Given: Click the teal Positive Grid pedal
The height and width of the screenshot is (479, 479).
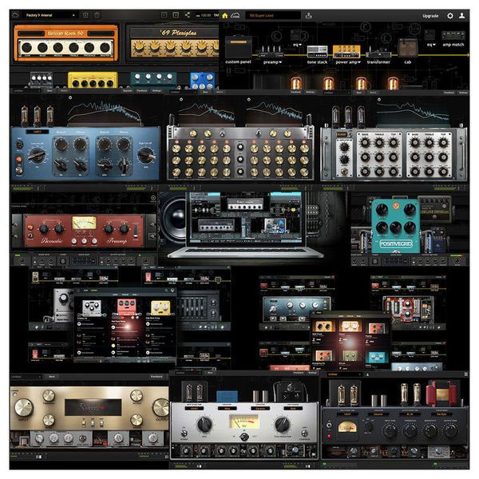Looking at the screenshot, I should (396, 226).
